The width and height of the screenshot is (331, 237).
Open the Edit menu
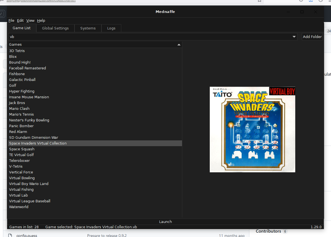(x=20, y=21)
